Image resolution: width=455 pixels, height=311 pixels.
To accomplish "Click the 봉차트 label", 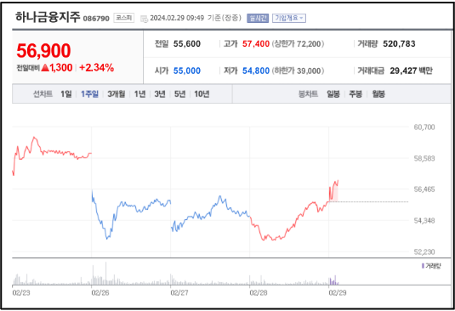I will coord(308,94).
